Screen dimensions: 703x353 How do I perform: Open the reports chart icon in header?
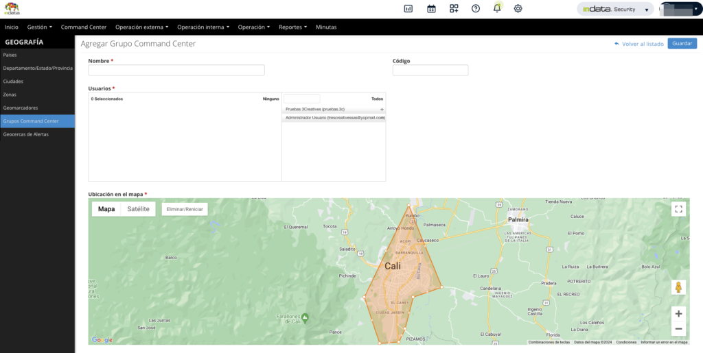pos(408,9)
